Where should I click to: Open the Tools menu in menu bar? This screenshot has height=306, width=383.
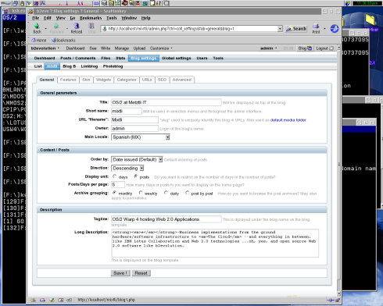[x=112, y=18]
